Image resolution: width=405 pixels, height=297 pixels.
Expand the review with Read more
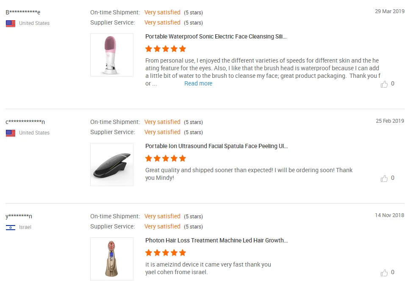point(198,83)
